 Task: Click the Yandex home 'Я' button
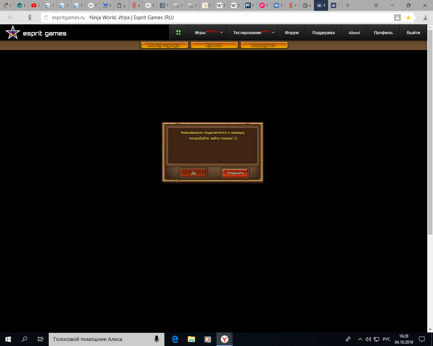(x=30, y=18)
